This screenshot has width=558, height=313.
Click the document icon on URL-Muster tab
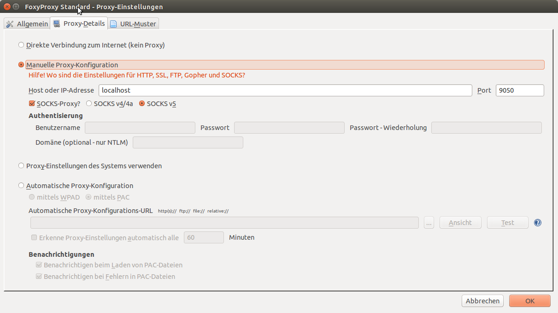point(113,24)
